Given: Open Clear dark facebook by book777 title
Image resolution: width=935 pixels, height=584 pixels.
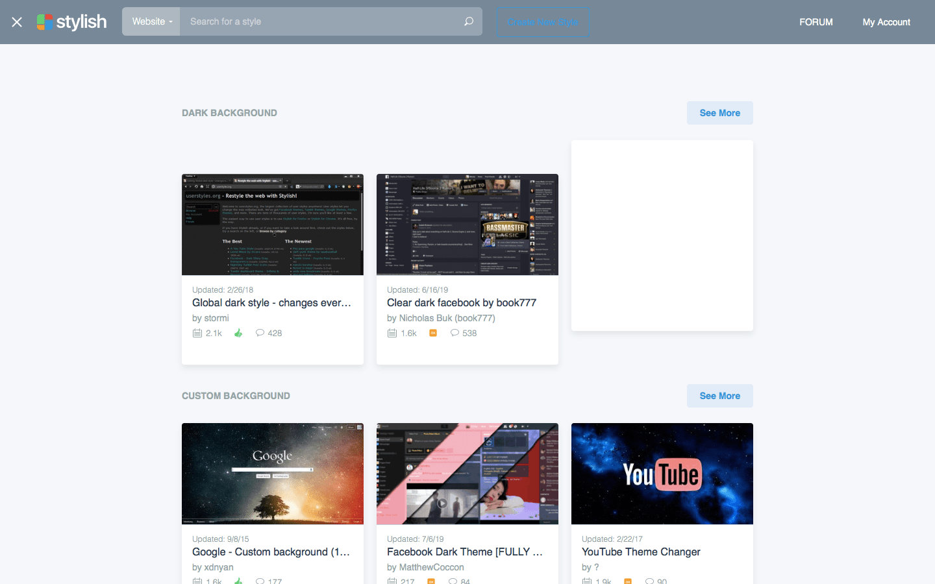Looking at the screenshot, I should click(x=462, y=303).
